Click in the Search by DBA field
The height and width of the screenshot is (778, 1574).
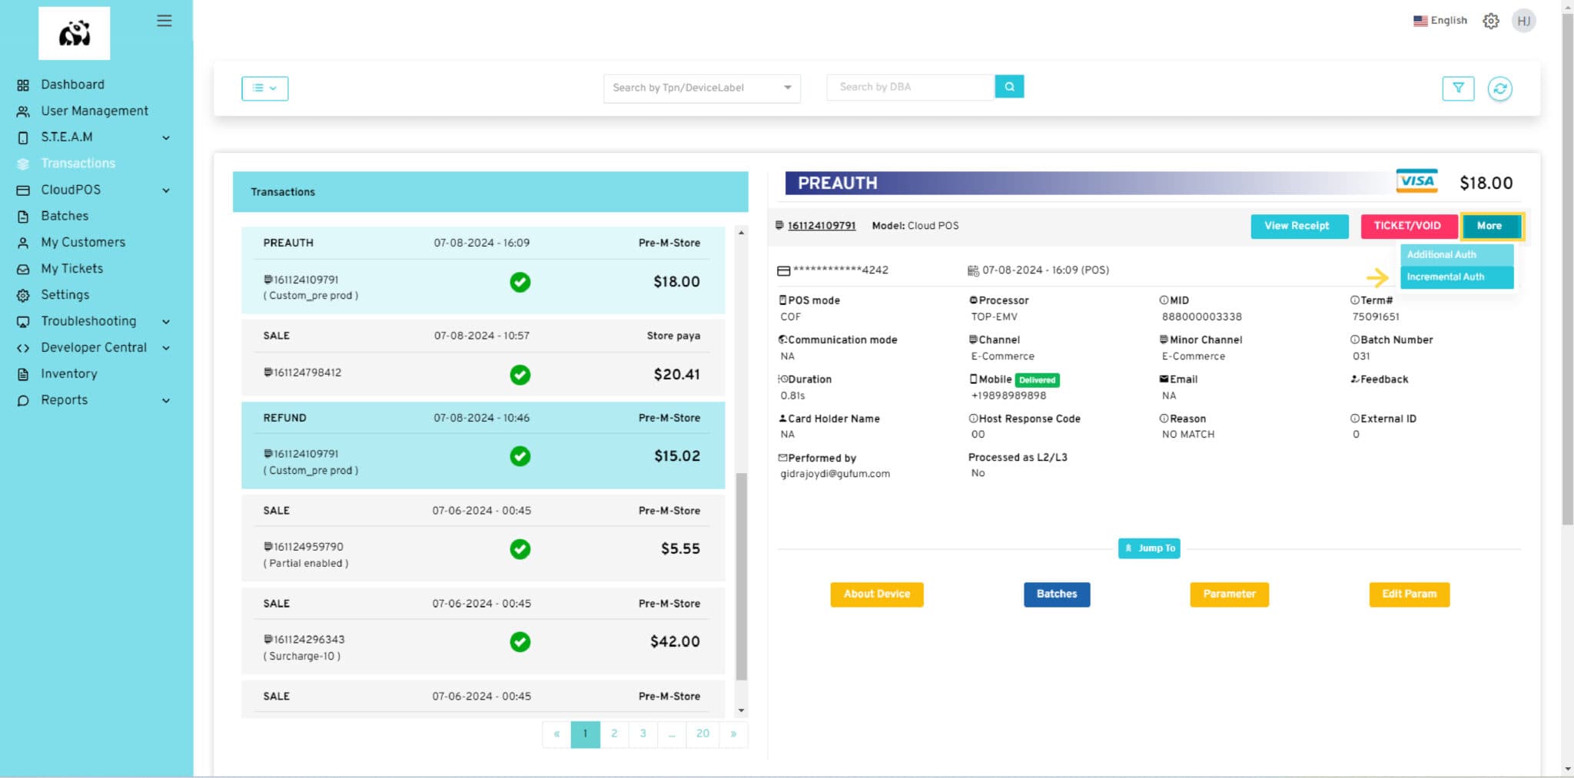coord(910,88)
